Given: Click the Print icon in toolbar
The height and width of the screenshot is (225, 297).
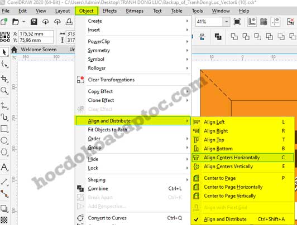Looking at the screenshot, I should (x=69, y=22).
